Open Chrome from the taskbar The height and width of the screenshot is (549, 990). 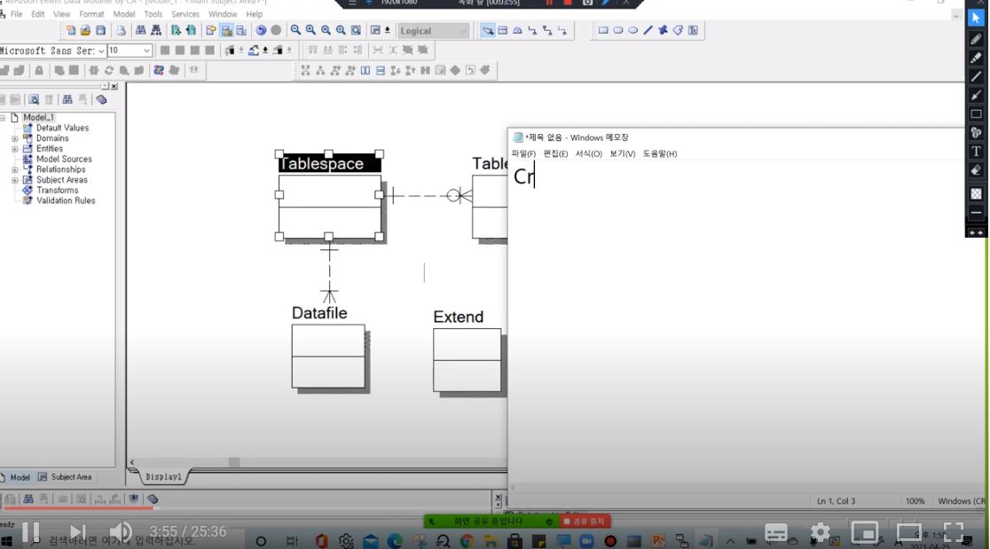[467, 541]
